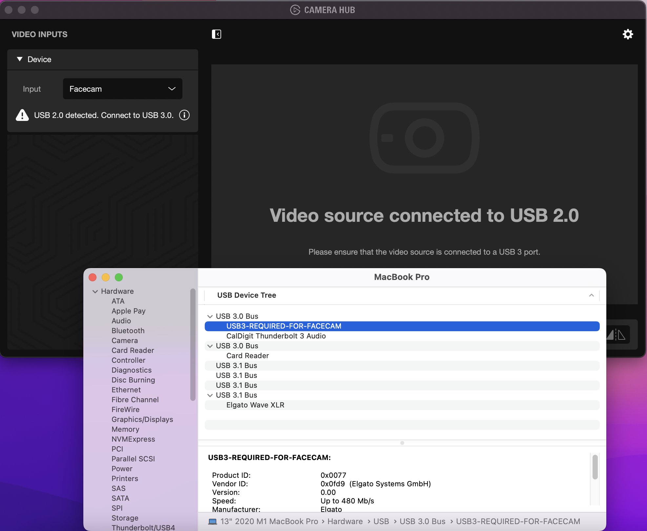Image resolution: width=647 pixels, height=531 pixels.
Task: Click the MacBook Pro laptop path icon
Action: (213, 521)
